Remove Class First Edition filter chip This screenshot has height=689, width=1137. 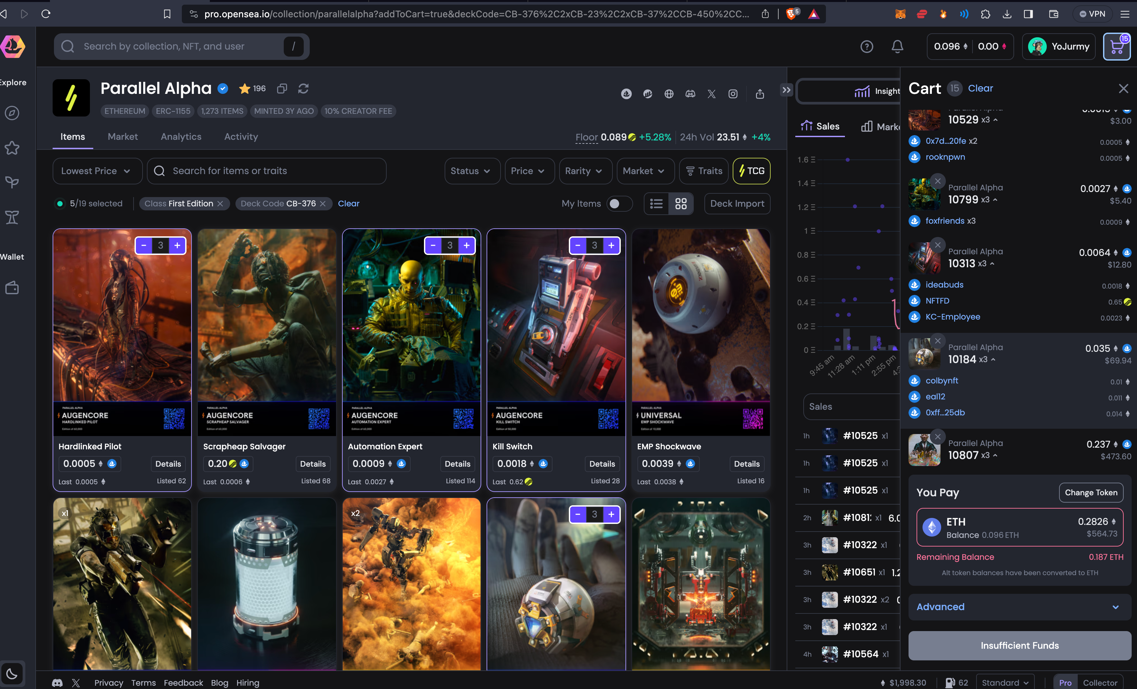coord(220,203)
